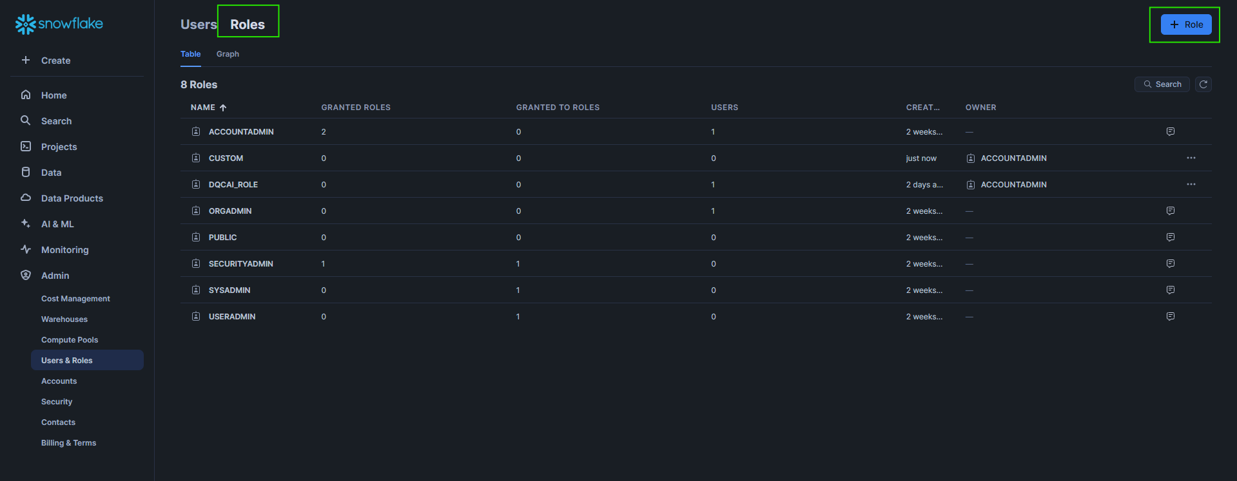Click the refresh roles icon
The width and height of the screenshot is (1237, 481).
pyautogui.click(x=1203, y=84)
